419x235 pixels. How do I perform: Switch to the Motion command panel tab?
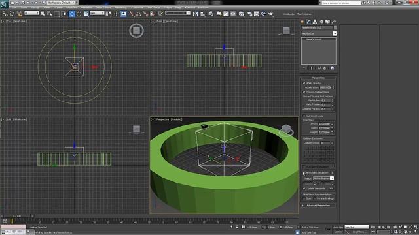[x=321, y=22]
